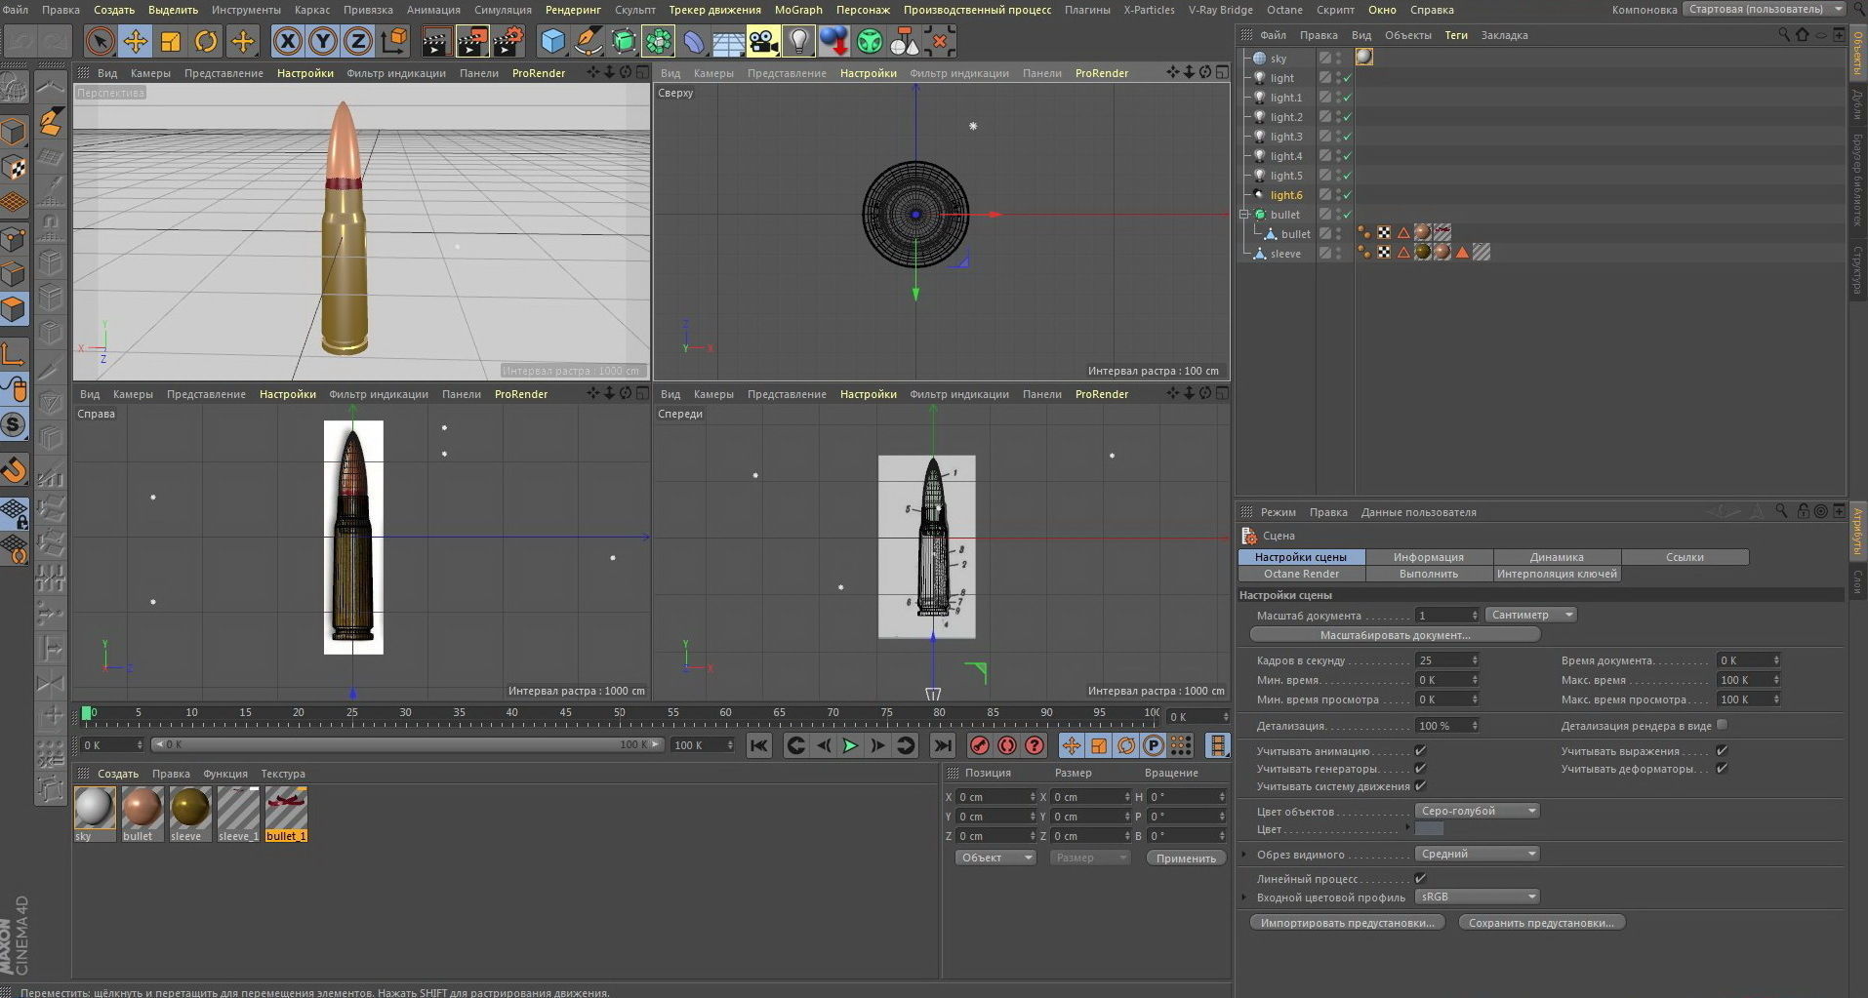
Task: Select Polygons mode in left sidebar
Action: pyautogui.click(x=14, y=310)
